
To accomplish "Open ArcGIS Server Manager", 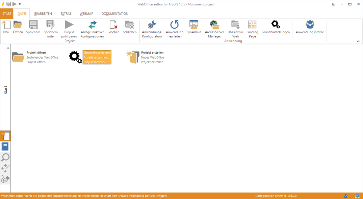I will point(214,25).
